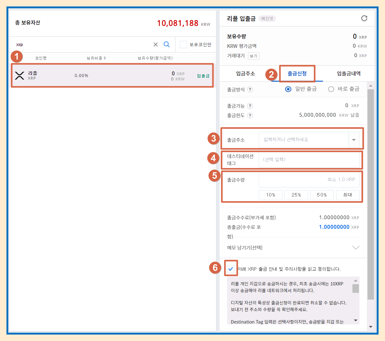Click the form scrollbar down arrow
The width and height of the screenshot is (385, 341).
[x=371, y=327]
